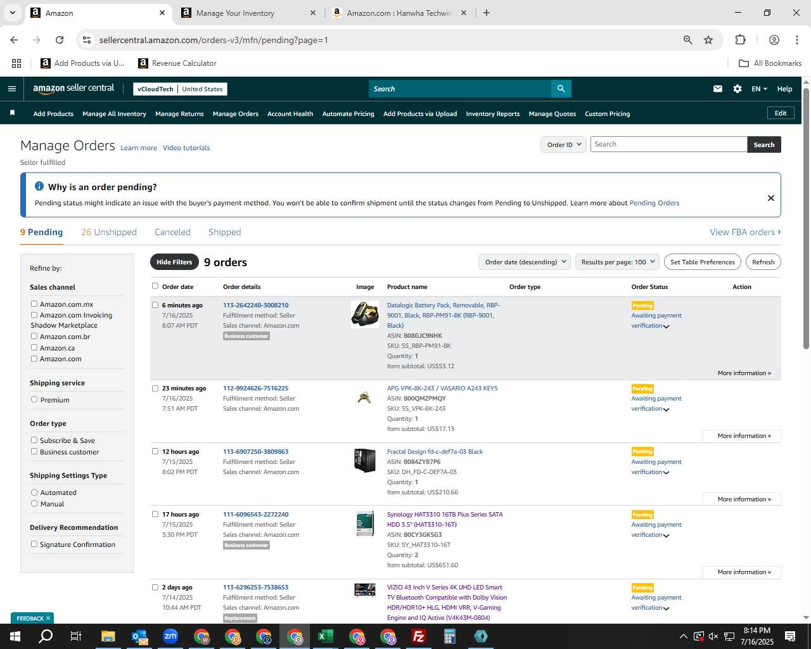The width and height of the screenshot is (811, 649).
Task: Open Manage All Inventory in the nav bar
Action: (x=114, y=113)
